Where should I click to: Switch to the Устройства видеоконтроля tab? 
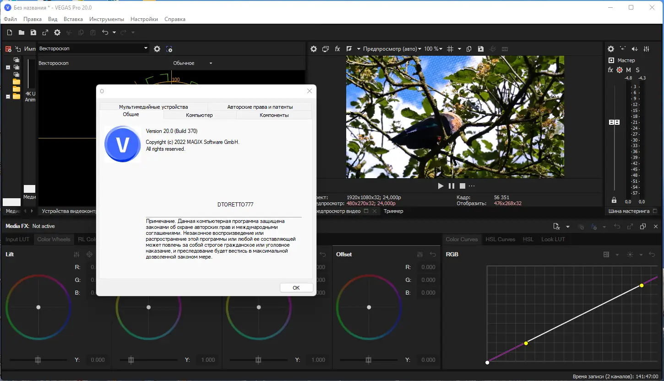point(69,211)
